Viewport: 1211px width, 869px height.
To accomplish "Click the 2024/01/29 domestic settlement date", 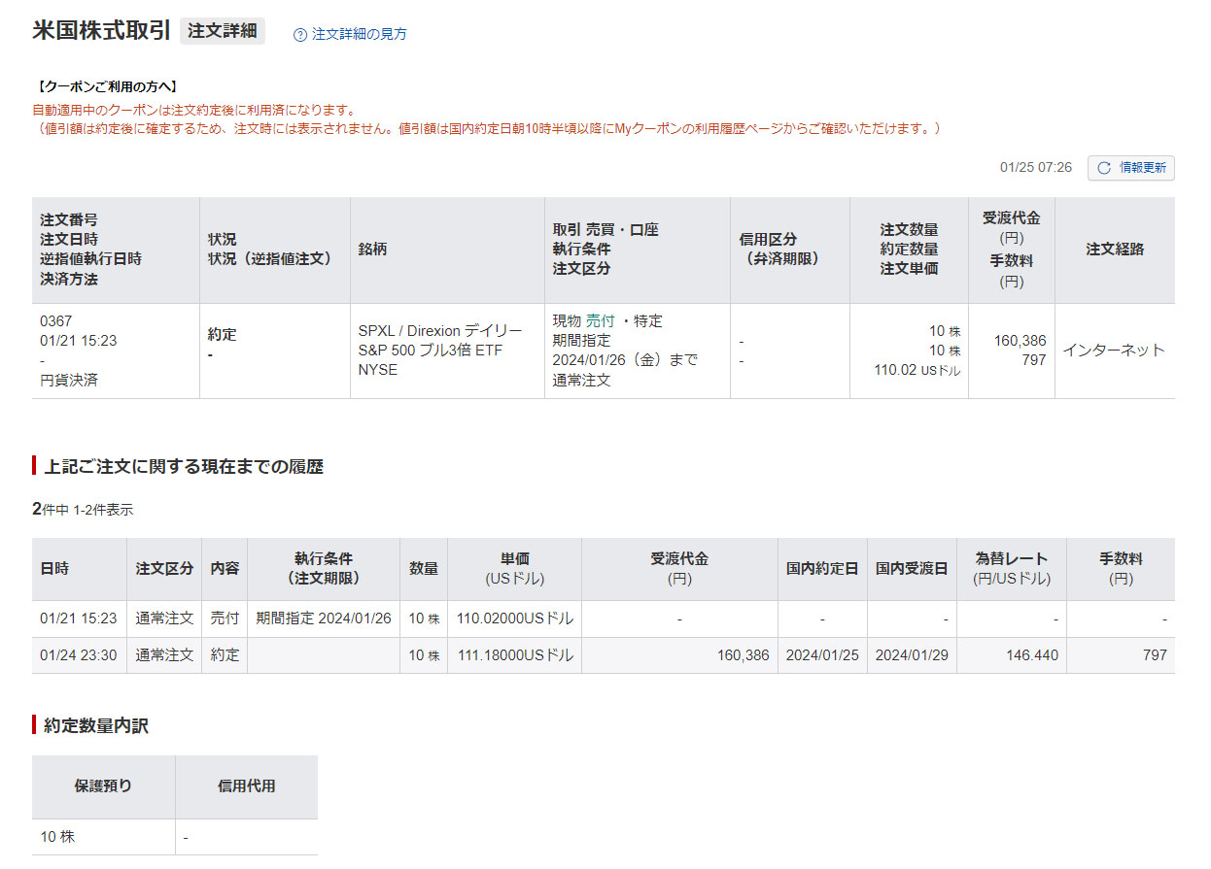I will pos(911,655).
